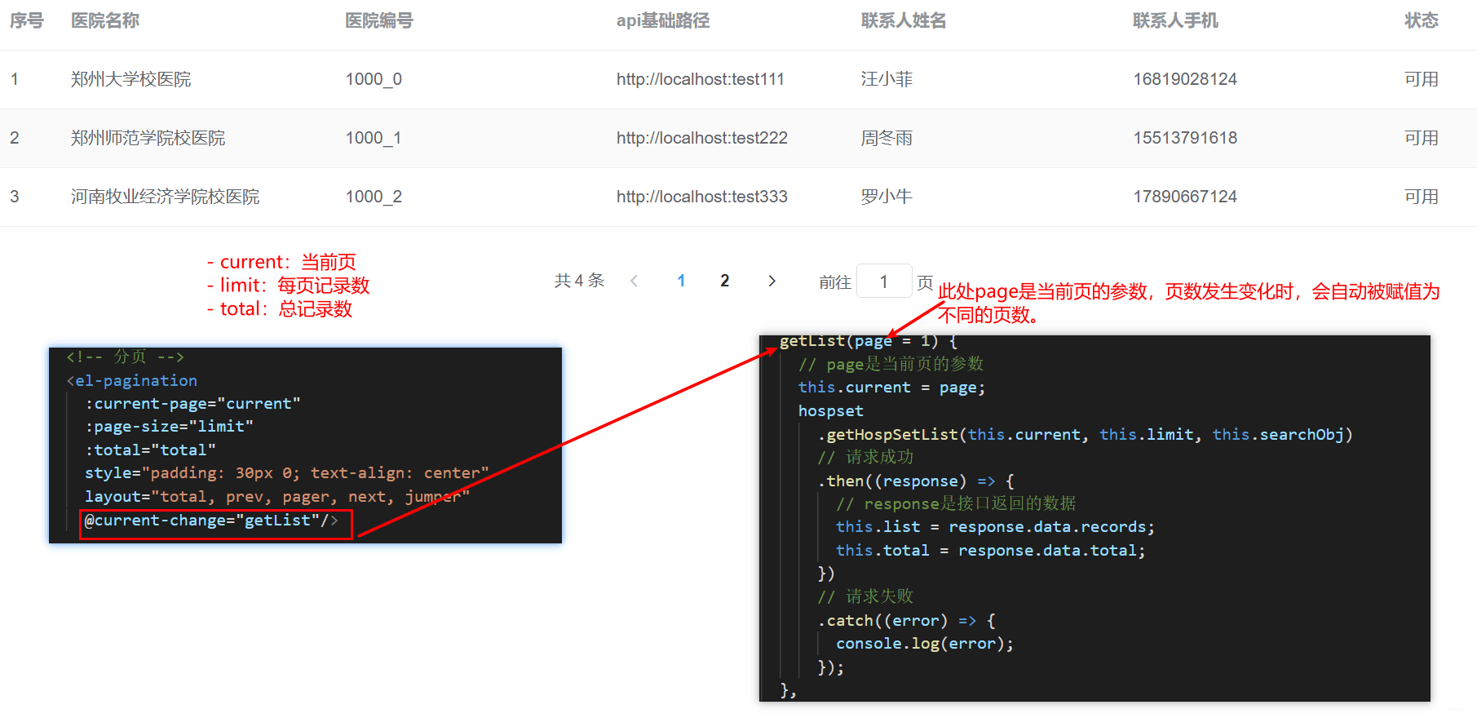Click the 联系人姓名 column header
Screen dimensions: 1477x718
[904, 20]
